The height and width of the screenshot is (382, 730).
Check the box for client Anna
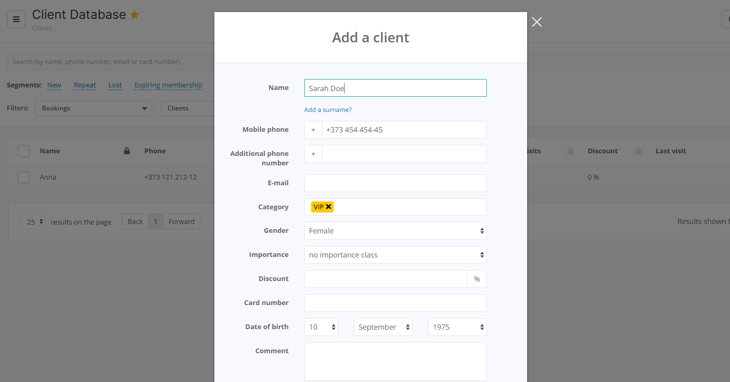pos(24,177)
